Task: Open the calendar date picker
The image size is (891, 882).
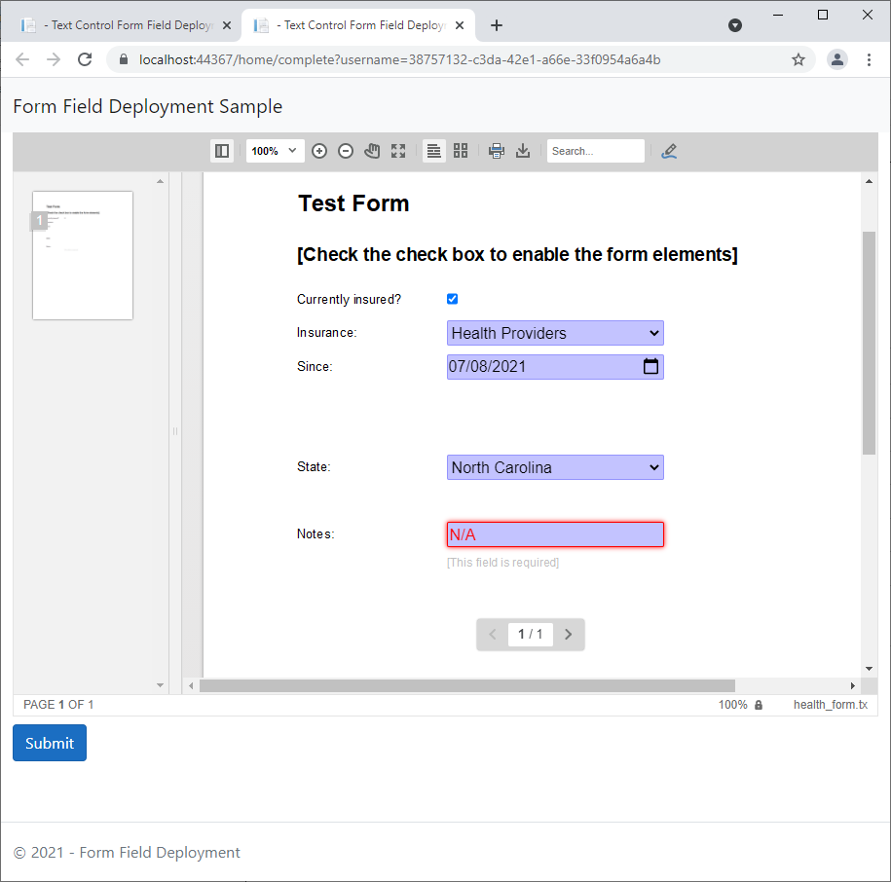Action: coord(650,367)
